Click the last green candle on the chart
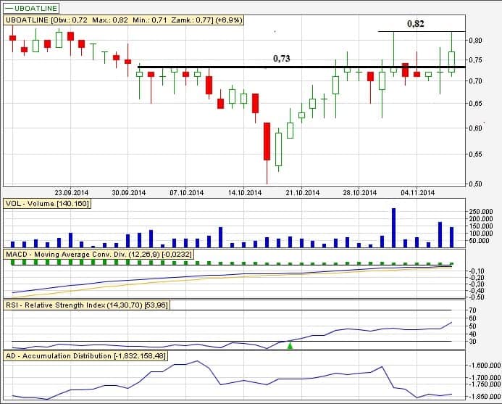 click(x=451, y=61)
